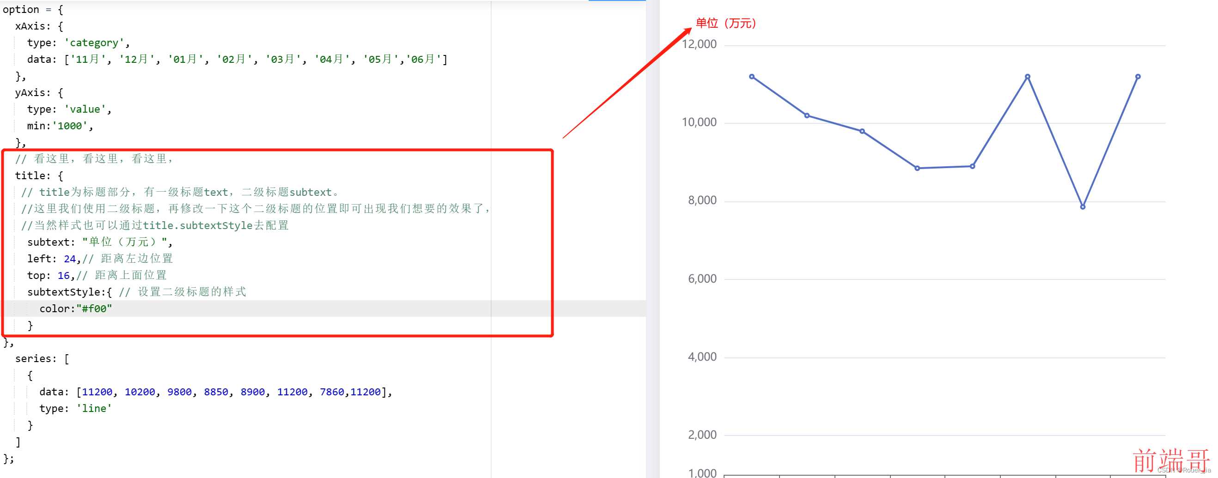The height and width of the screenshot is (478, 1218).
Task: Click the 8,000 y-axis label
Action: click(702, 200)
